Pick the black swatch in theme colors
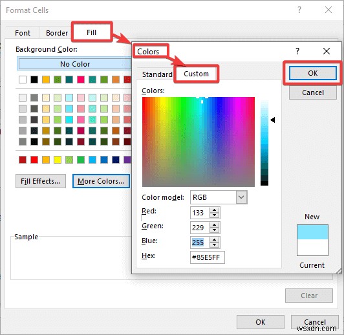The image size is (344, 335). point(34,80)
